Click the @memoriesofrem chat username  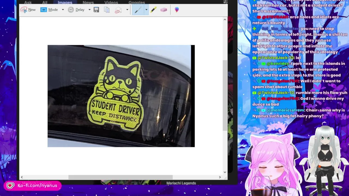point(285,110)
